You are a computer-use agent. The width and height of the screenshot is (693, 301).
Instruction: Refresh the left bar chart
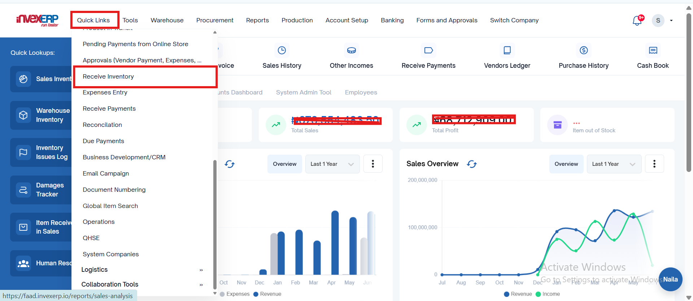point(230,164)
